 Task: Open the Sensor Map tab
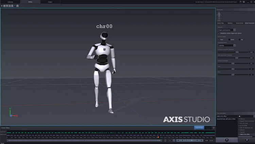220,23
